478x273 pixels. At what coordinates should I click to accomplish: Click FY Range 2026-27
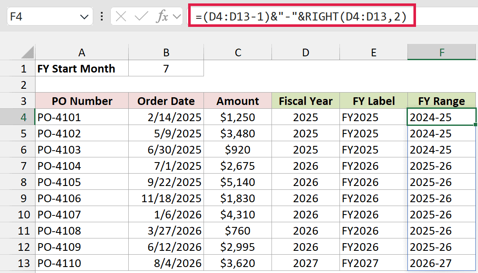click(x=442, y=263)
